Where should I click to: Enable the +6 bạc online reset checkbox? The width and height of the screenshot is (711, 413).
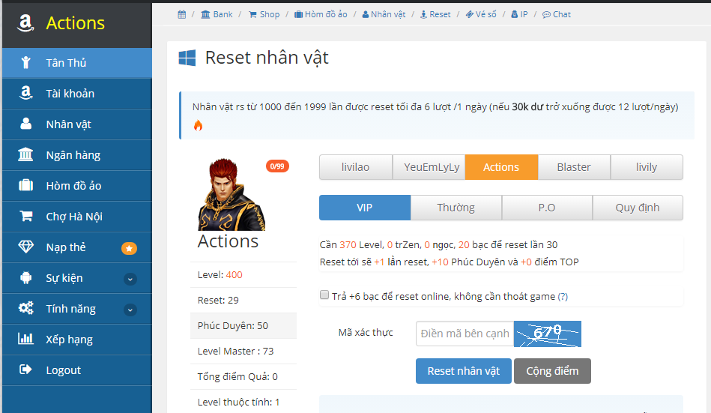coord(324,295)
